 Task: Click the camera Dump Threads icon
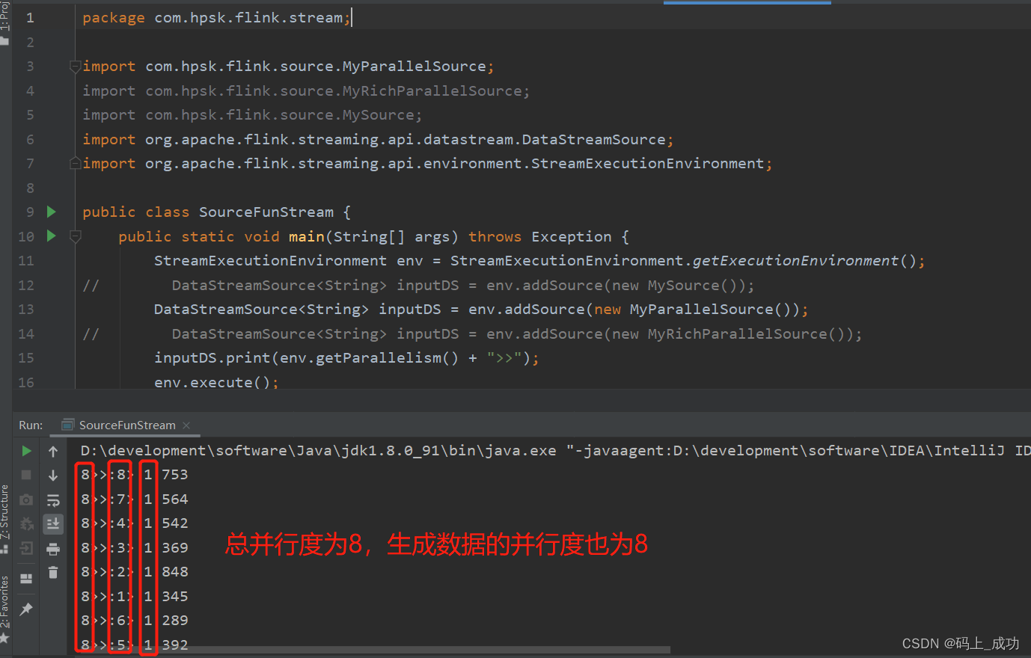click(x=26, y=499)
